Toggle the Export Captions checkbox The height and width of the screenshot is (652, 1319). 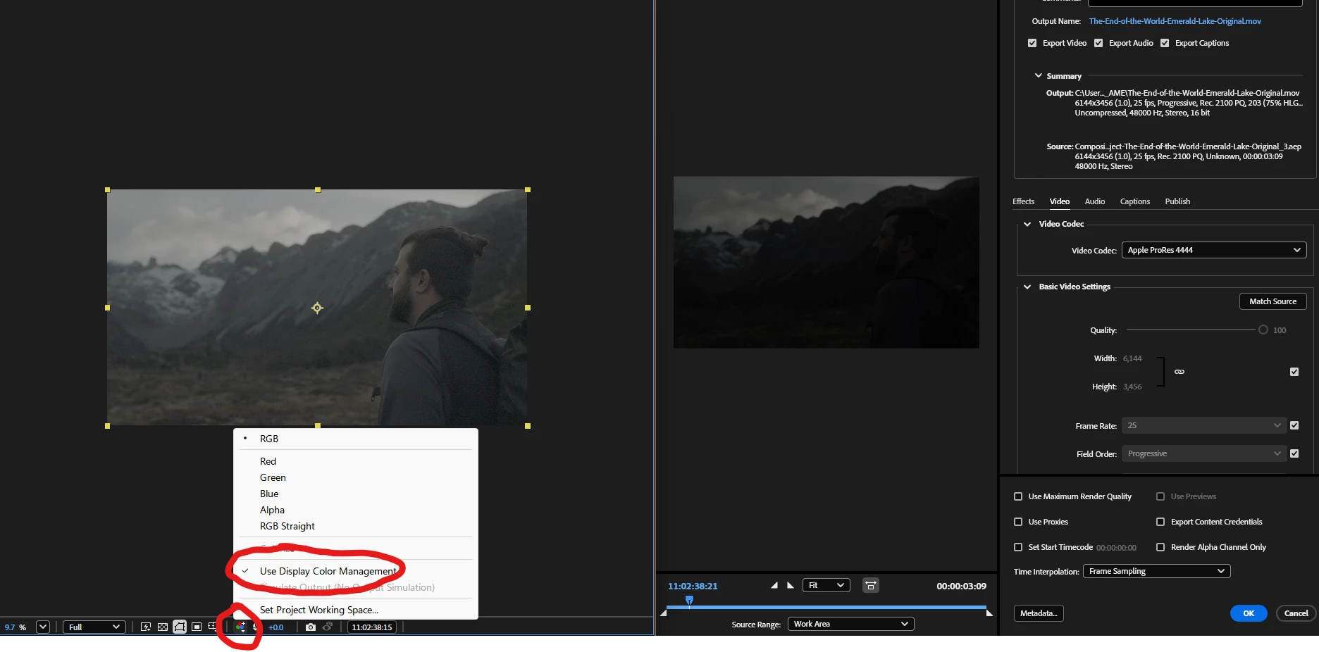point(1165,43)
